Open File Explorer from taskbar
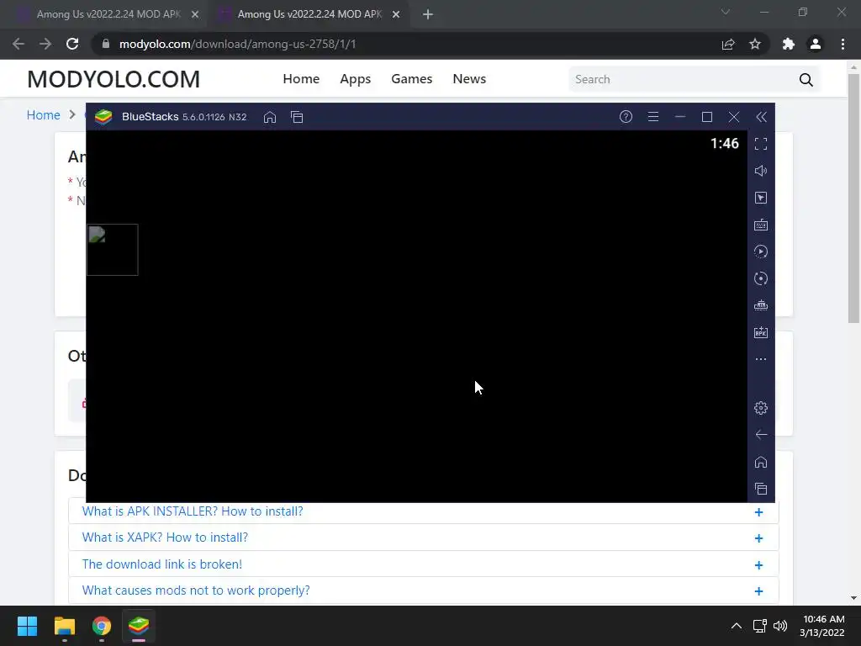 (64, 626)
